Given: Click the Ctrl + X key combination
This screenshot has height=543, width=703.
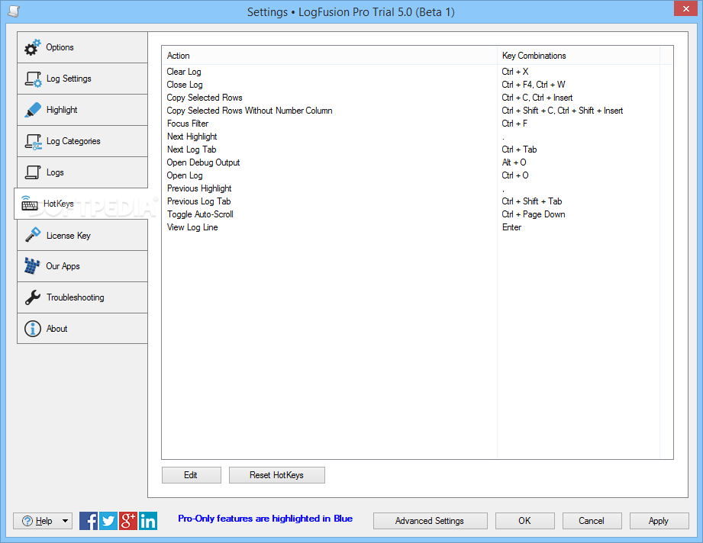Looking at the screenshot, I should [x=515, y=72].
